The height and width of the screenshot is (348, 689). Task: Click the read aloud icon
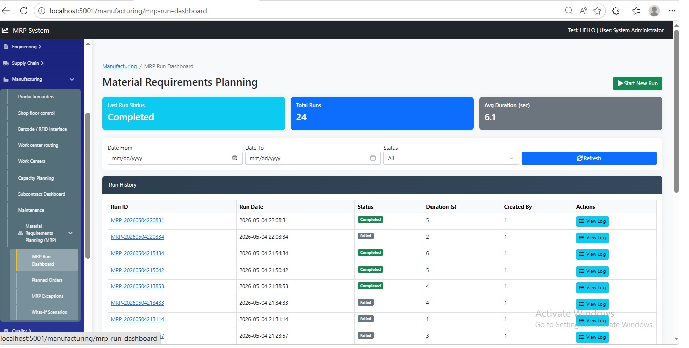(x=583, y=11)
